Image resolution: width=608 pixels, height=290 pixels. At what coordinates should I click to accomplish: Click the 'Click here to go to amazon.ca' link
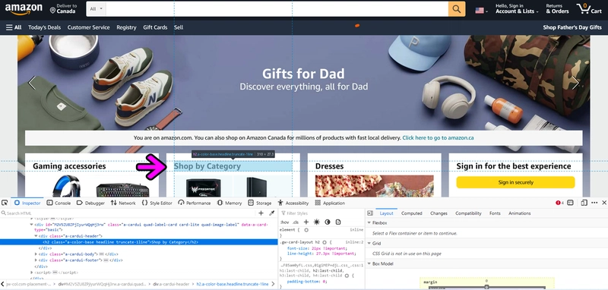click(x=438, y=138)
